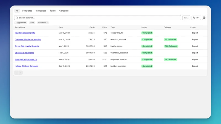
Task: Select the All tab
Action: click(x=17, y=11)
